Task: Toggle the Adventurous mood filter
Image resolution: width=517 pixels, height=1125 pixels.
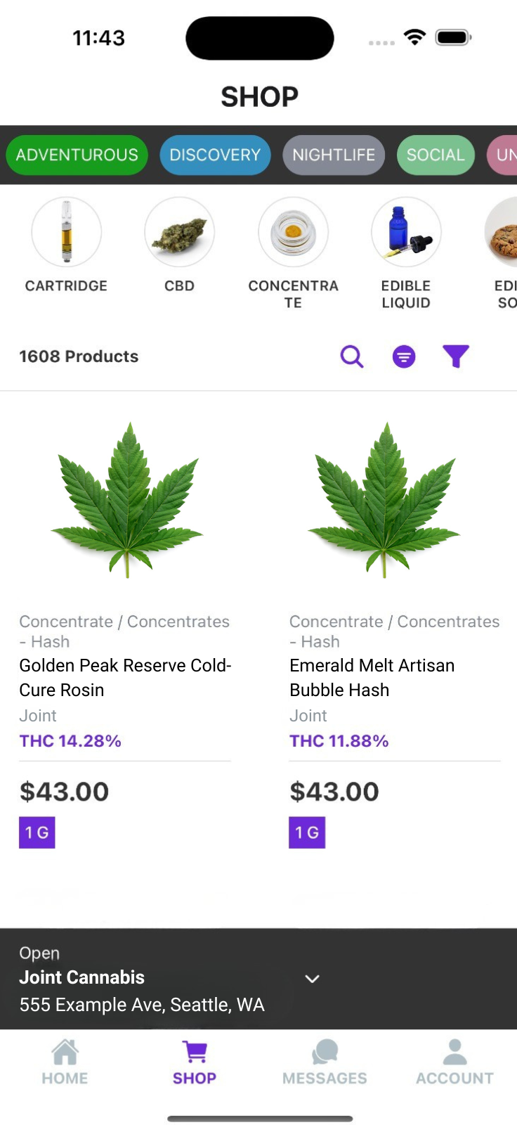Action: point(77,155)
